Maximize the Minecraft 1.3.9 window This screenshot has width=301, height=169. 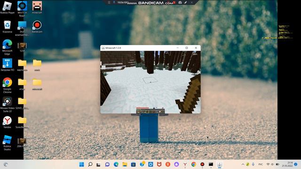tap(187, 48)
